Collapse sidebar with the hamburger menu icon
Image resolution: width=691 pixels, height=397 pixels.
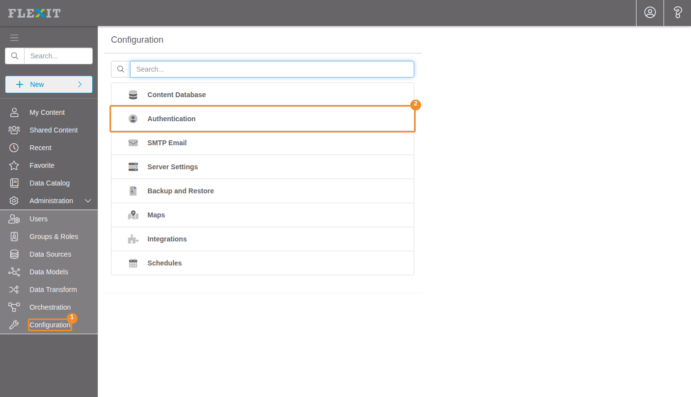(14, 38)
